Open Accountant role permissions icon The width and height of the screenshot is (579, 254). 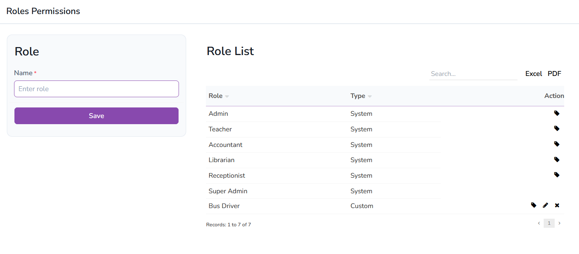557,144
